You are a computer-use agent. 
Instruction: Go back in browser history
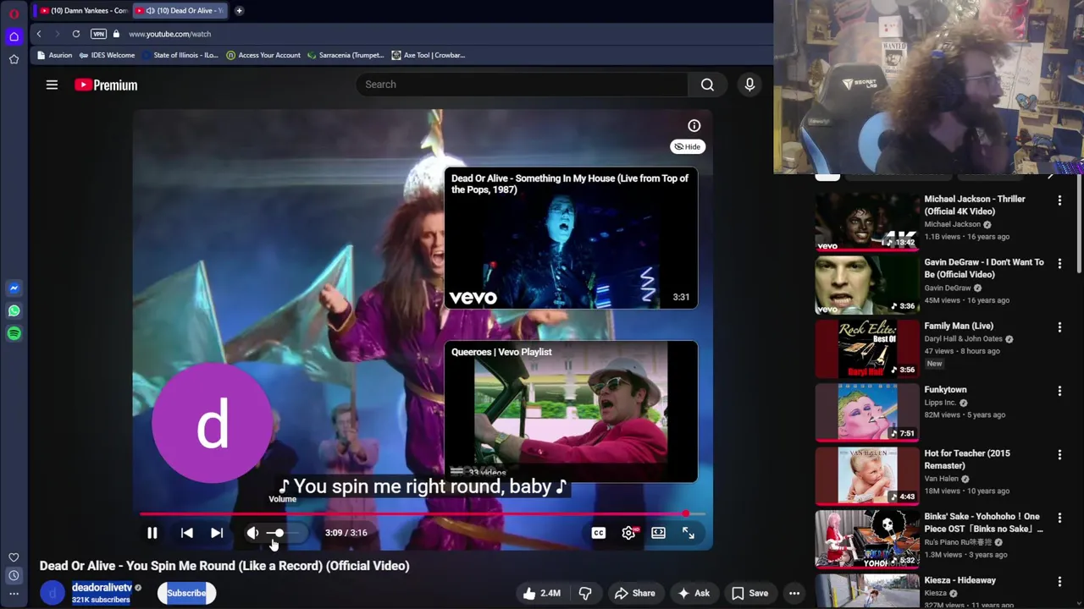(x=39, y=34)
